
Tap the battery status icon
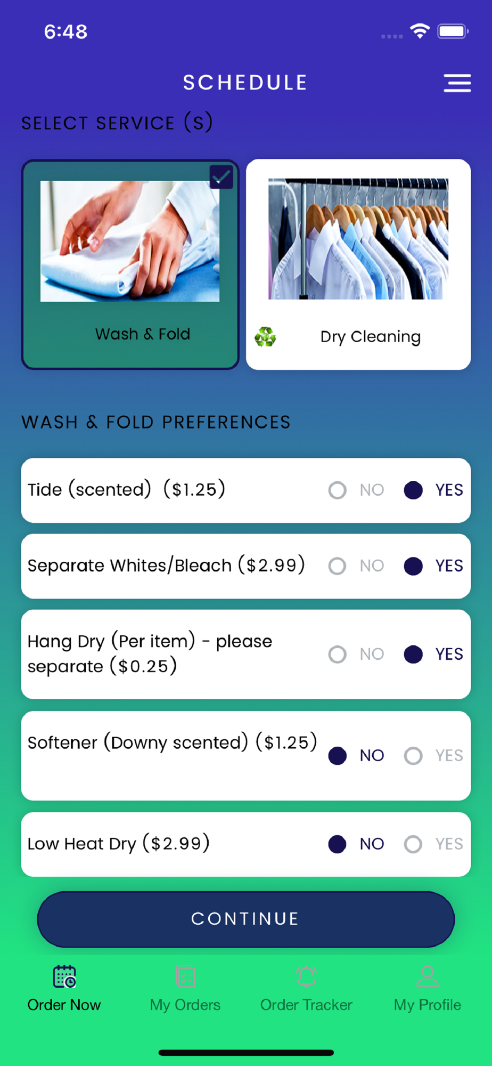(453, 31)
